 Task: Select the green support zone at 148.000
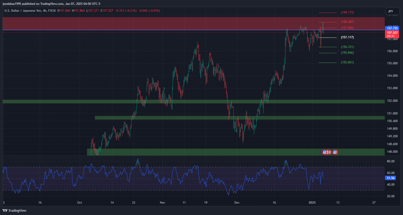point(236,152)
